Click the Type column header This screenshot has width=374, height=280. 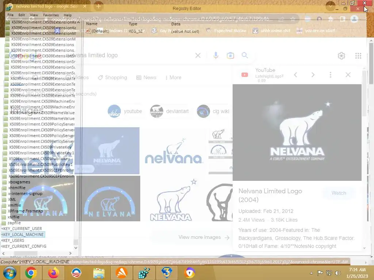tap(133, 24)
